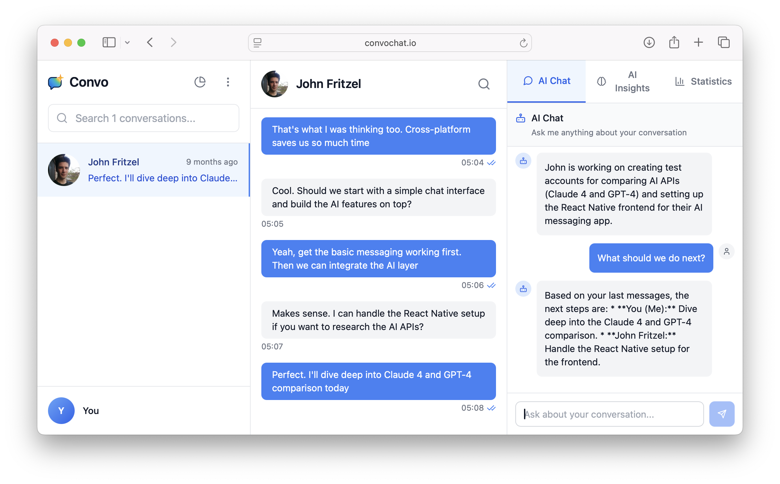Screen dimensions: 780x484
Task: Open a new browser tab with the plus button
Action: point(699,42)
